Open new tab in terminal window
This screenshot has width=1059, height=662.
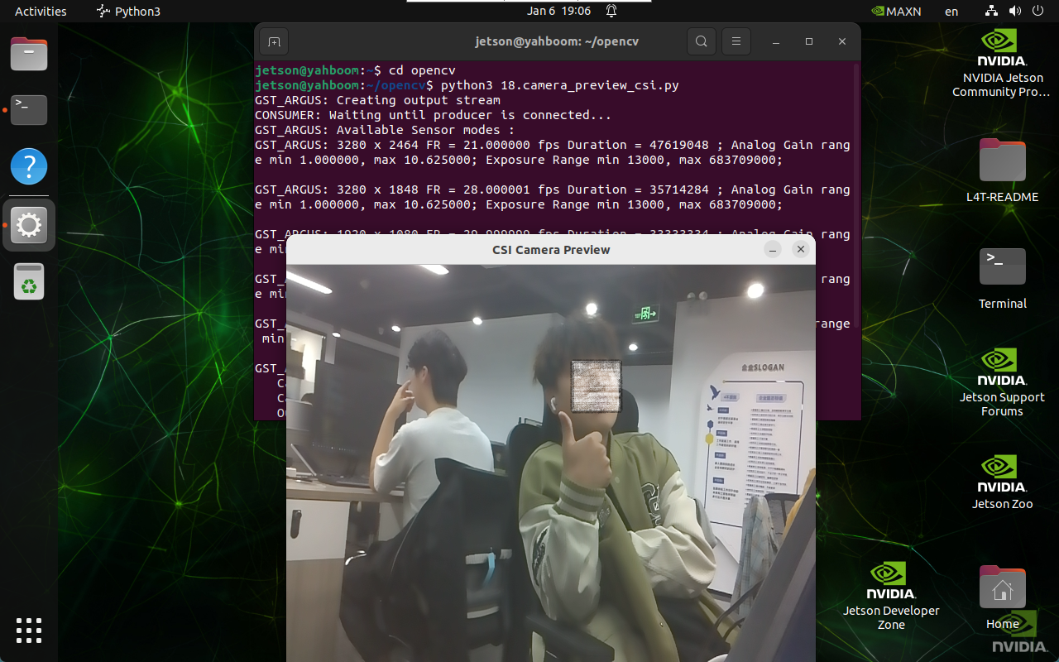(x=274, y=41)
